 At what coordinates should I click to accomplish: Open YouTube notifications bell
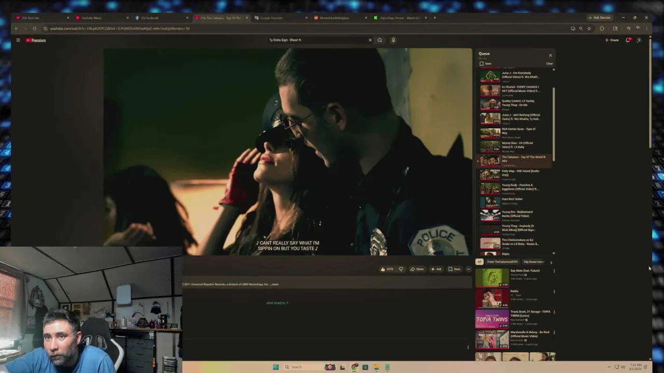click(x=628, y=40)
